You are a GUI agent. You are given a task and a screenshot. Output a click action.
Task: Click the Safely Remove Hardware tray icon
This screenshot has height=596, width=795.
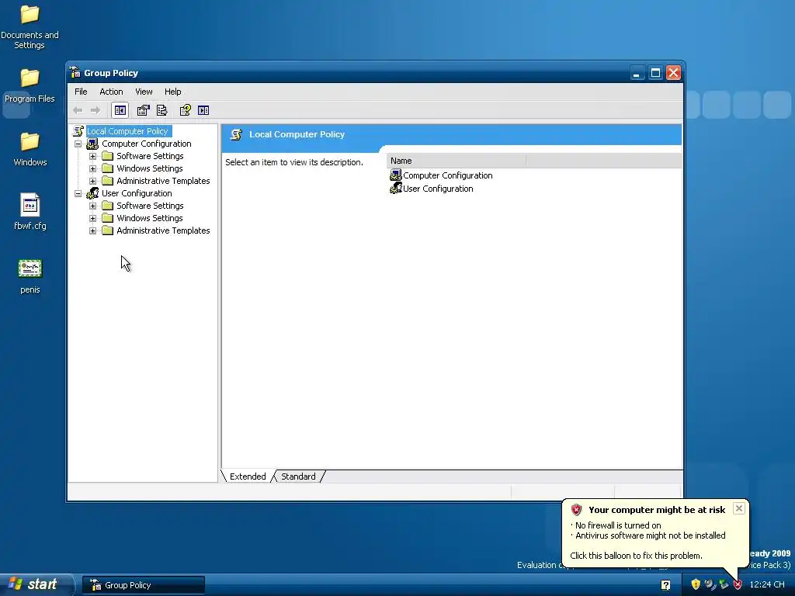coord(724,584)
